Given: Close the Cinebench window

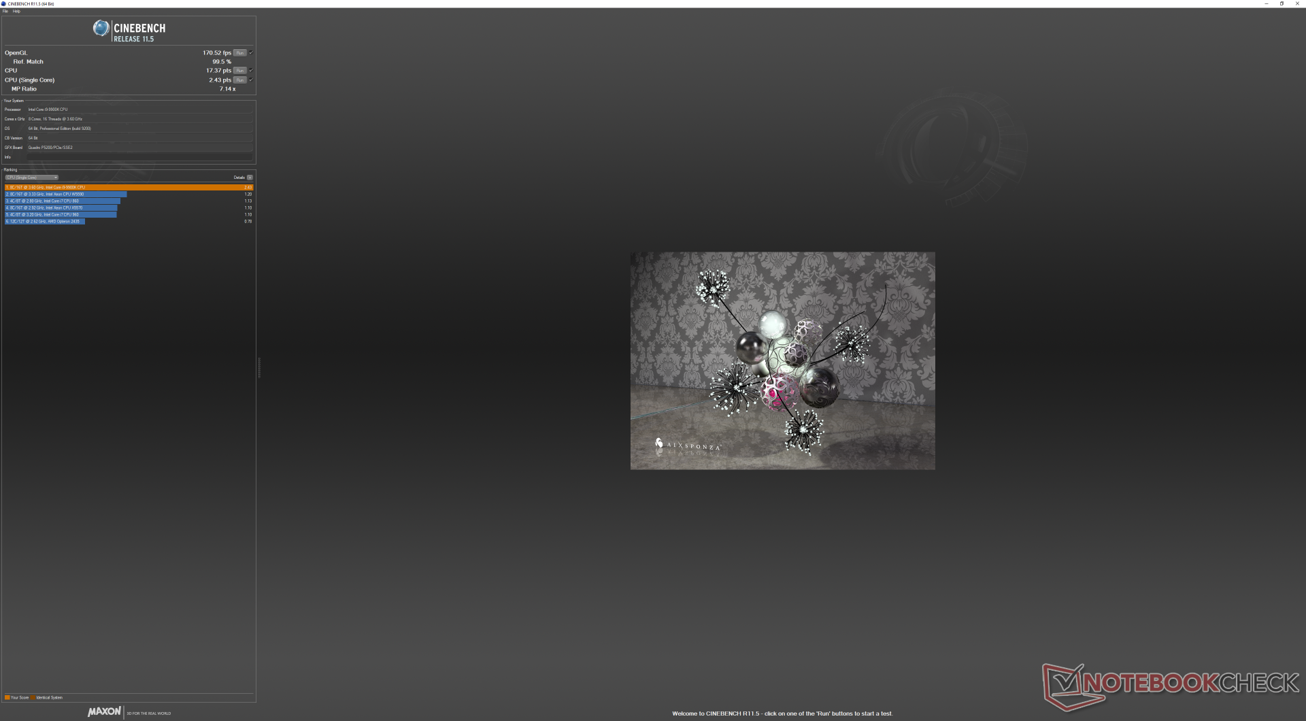Looking at the screenshot, I should 1298,3.
